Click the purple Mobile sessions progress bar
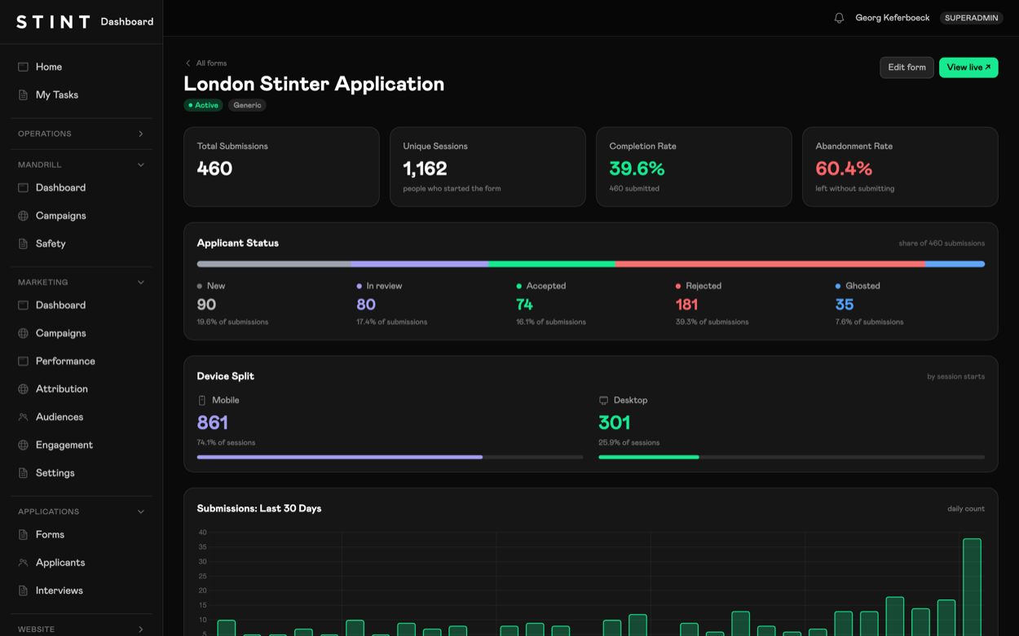The image size is (1019, 636). click(x=340, y=457)
